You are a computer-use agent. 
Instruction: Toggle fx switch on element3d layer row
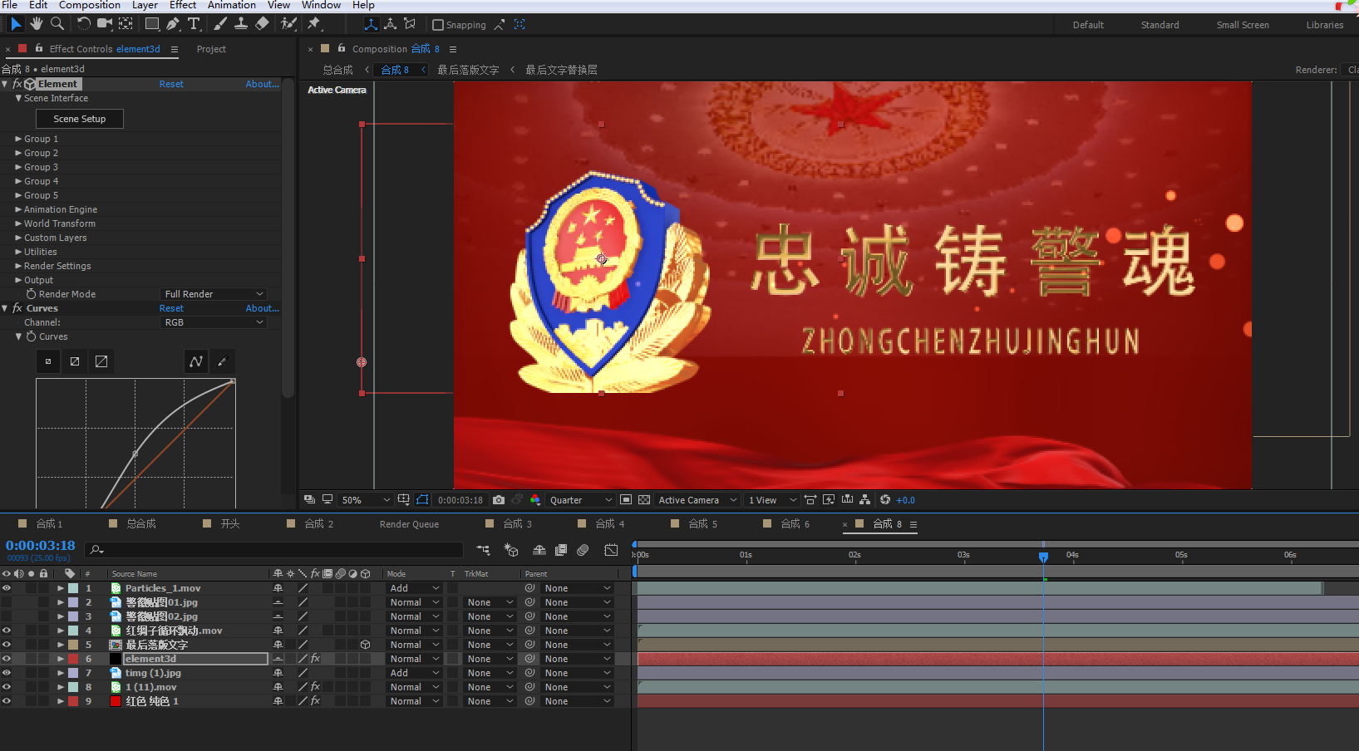[x=315, y=659]
